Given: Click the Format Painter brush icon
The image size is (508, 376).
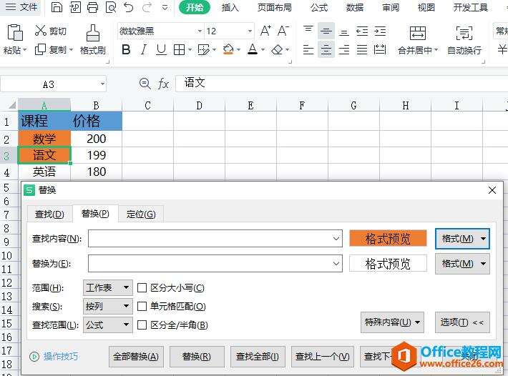Looking at the screenshot, I should point(93,33).
